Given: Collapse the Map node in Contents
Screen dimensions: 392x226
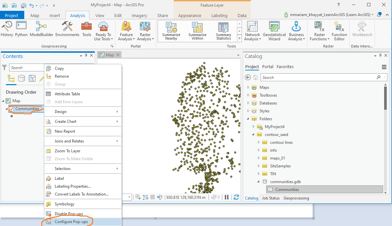Looking at the screenshot, I should click(x=3, y=101).
